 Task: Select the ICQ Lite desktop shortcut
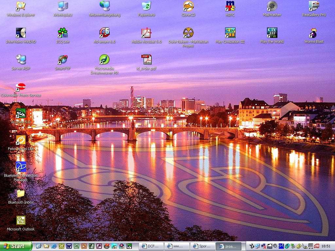point(63,36)
